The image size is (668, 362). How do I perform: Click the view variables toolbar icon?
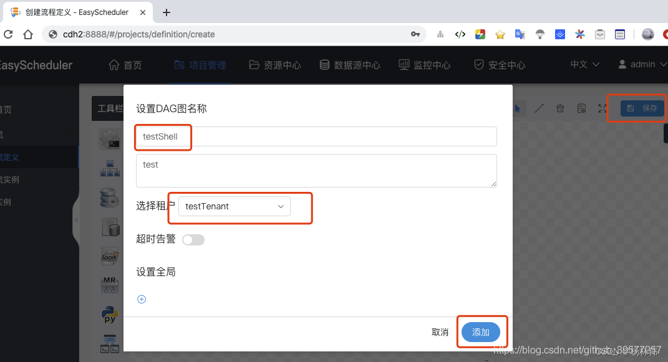581,108
